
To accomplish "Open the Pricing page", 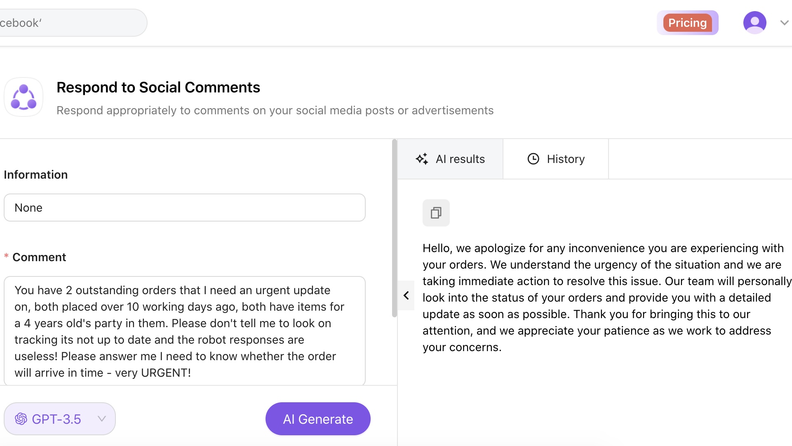I will 687,23.
